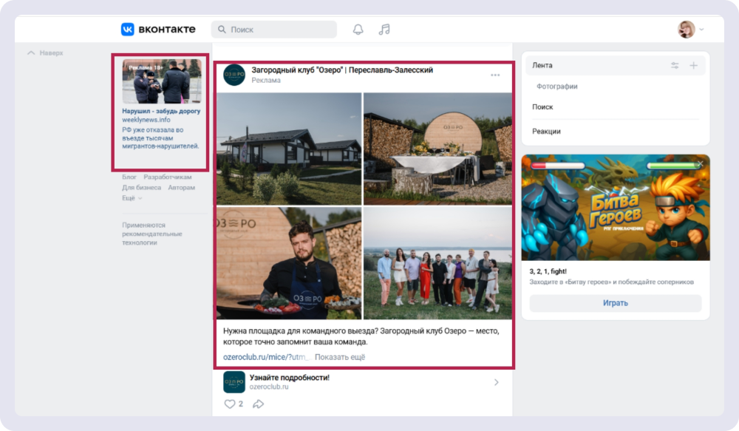Expand the profile avatar dropdown menu
739x431 pixels.
click(x=691, y=30)
